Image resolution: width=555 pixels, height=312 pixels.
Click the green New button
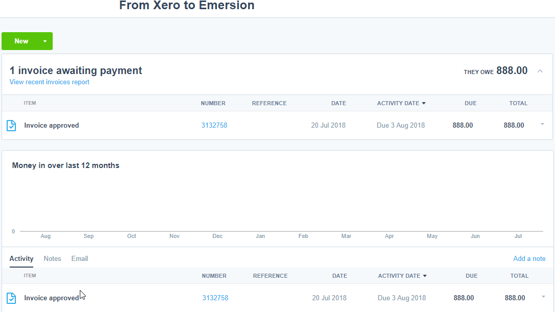[21, 41]
